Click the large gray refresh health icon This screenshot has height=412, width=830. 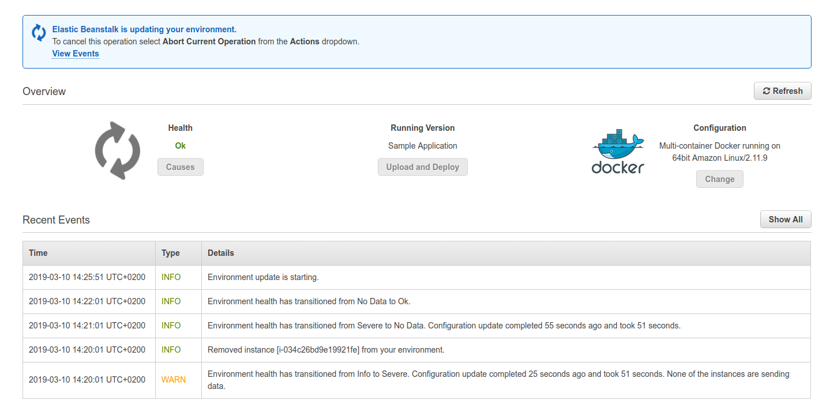tap(118, 150)
